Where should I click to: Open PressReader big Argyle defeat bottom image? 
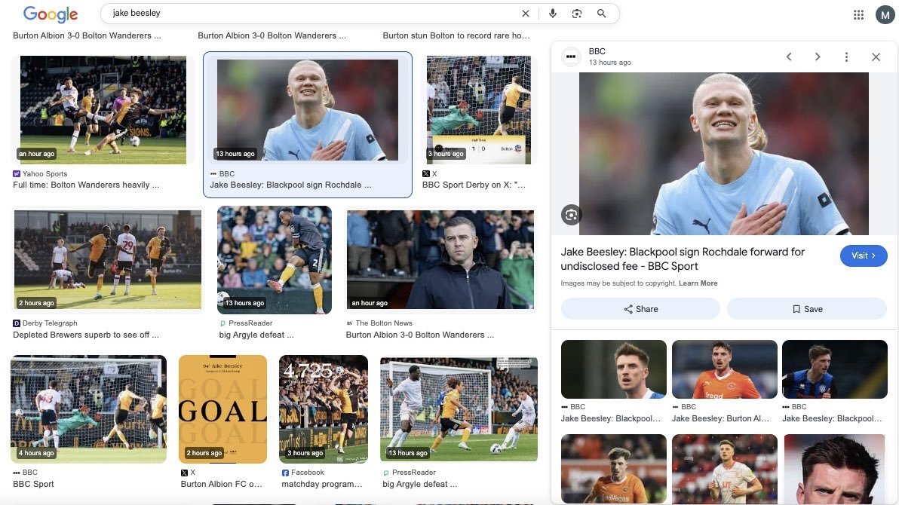pyautogui.click(x=459, y=409)
